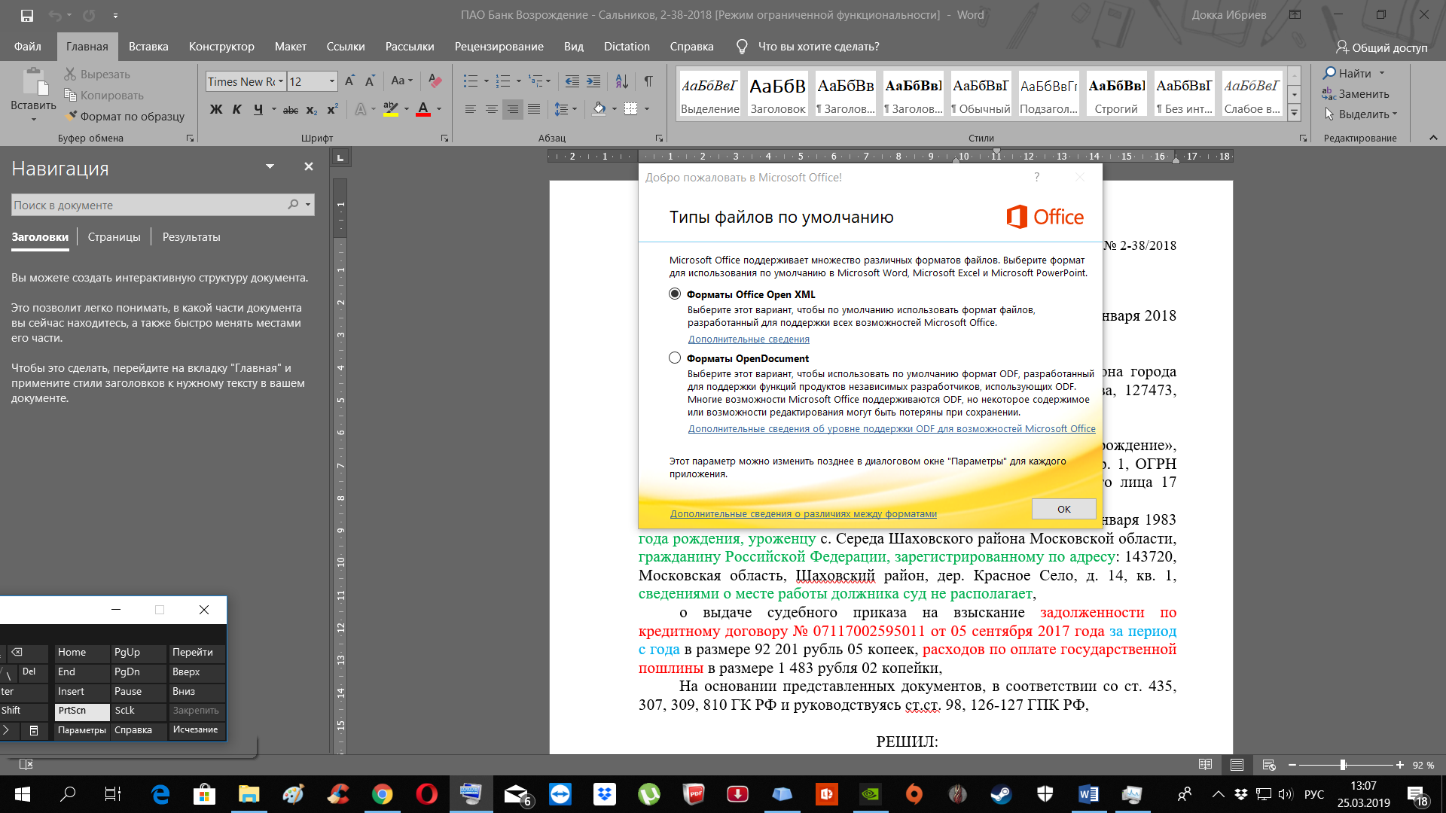Select OpenDocument formats option

(675, 358)
